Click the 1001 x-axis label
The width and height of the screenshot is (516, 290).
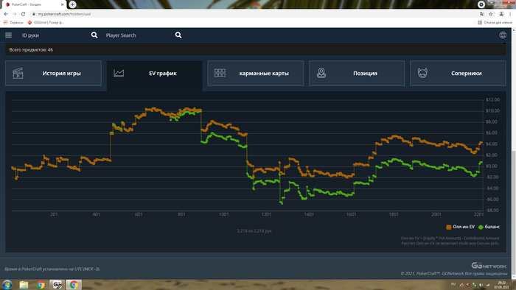point(224,214)
